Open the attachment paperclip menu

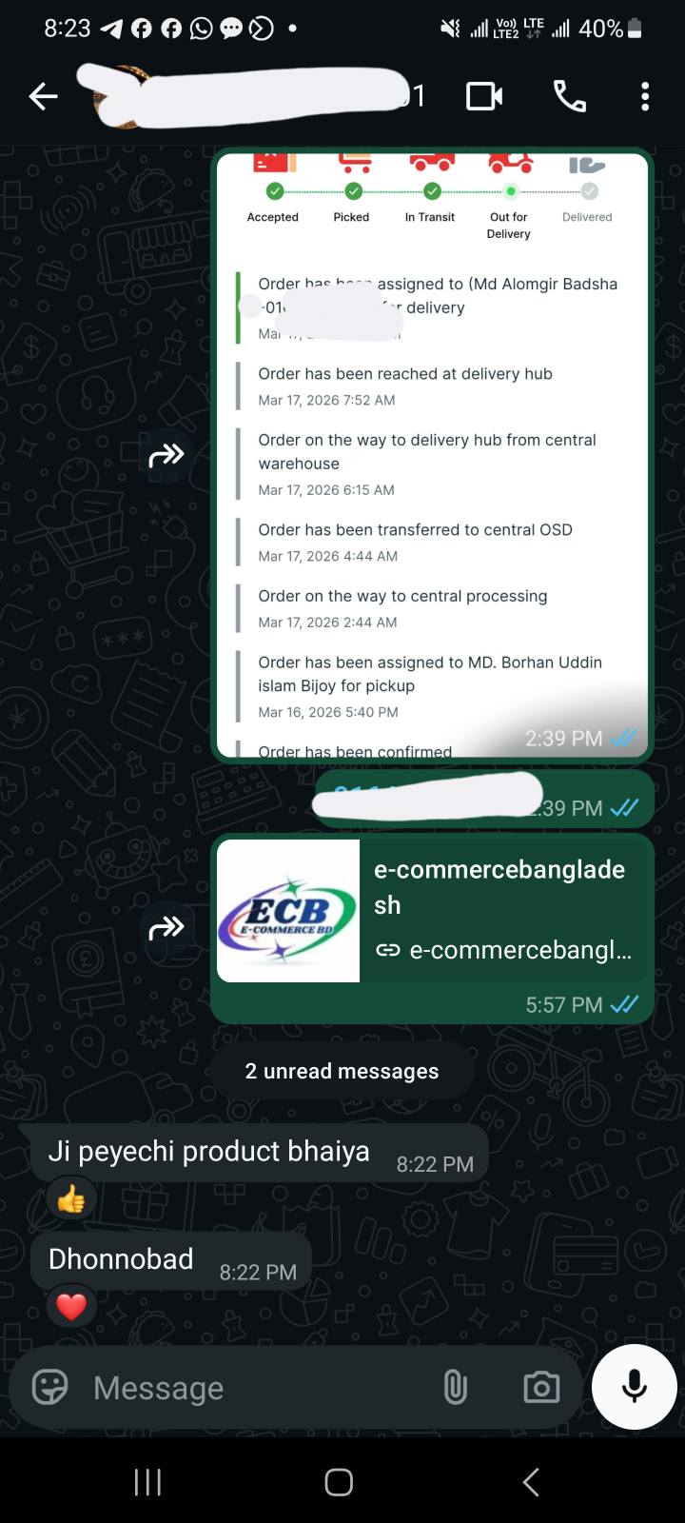click(456, 1388)
